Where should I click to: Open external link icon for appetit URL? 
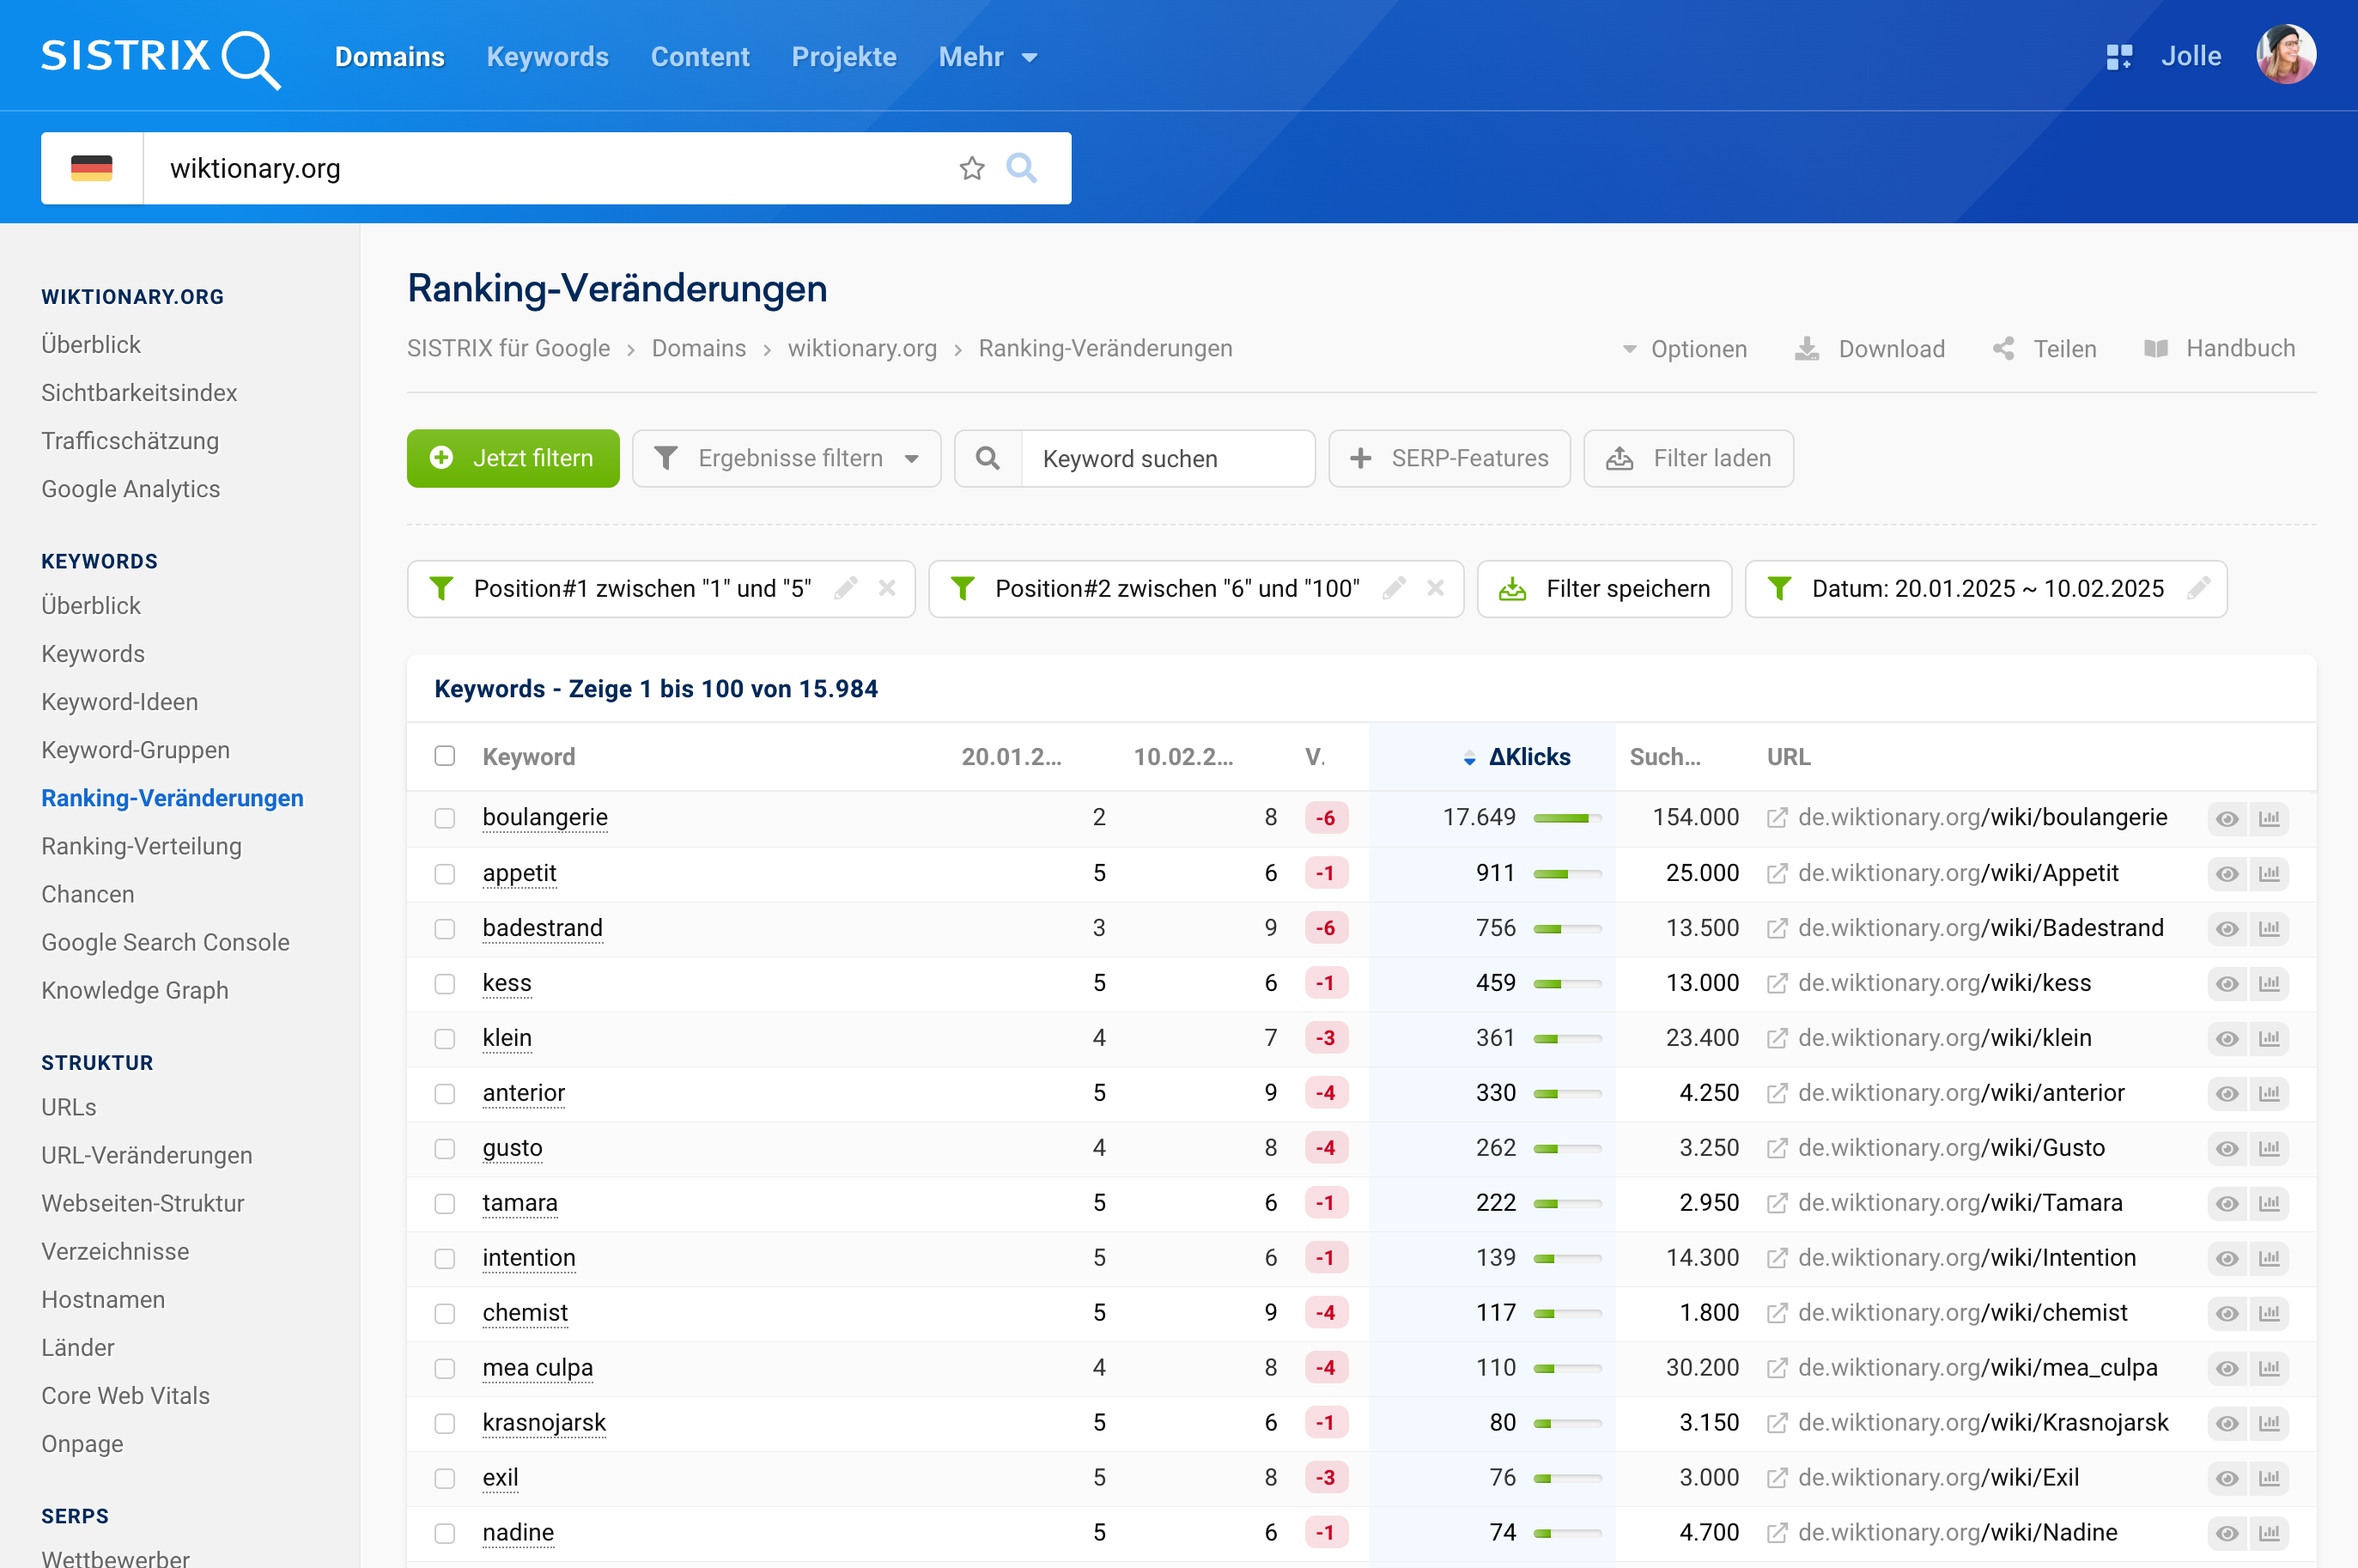click(1777, 874)
